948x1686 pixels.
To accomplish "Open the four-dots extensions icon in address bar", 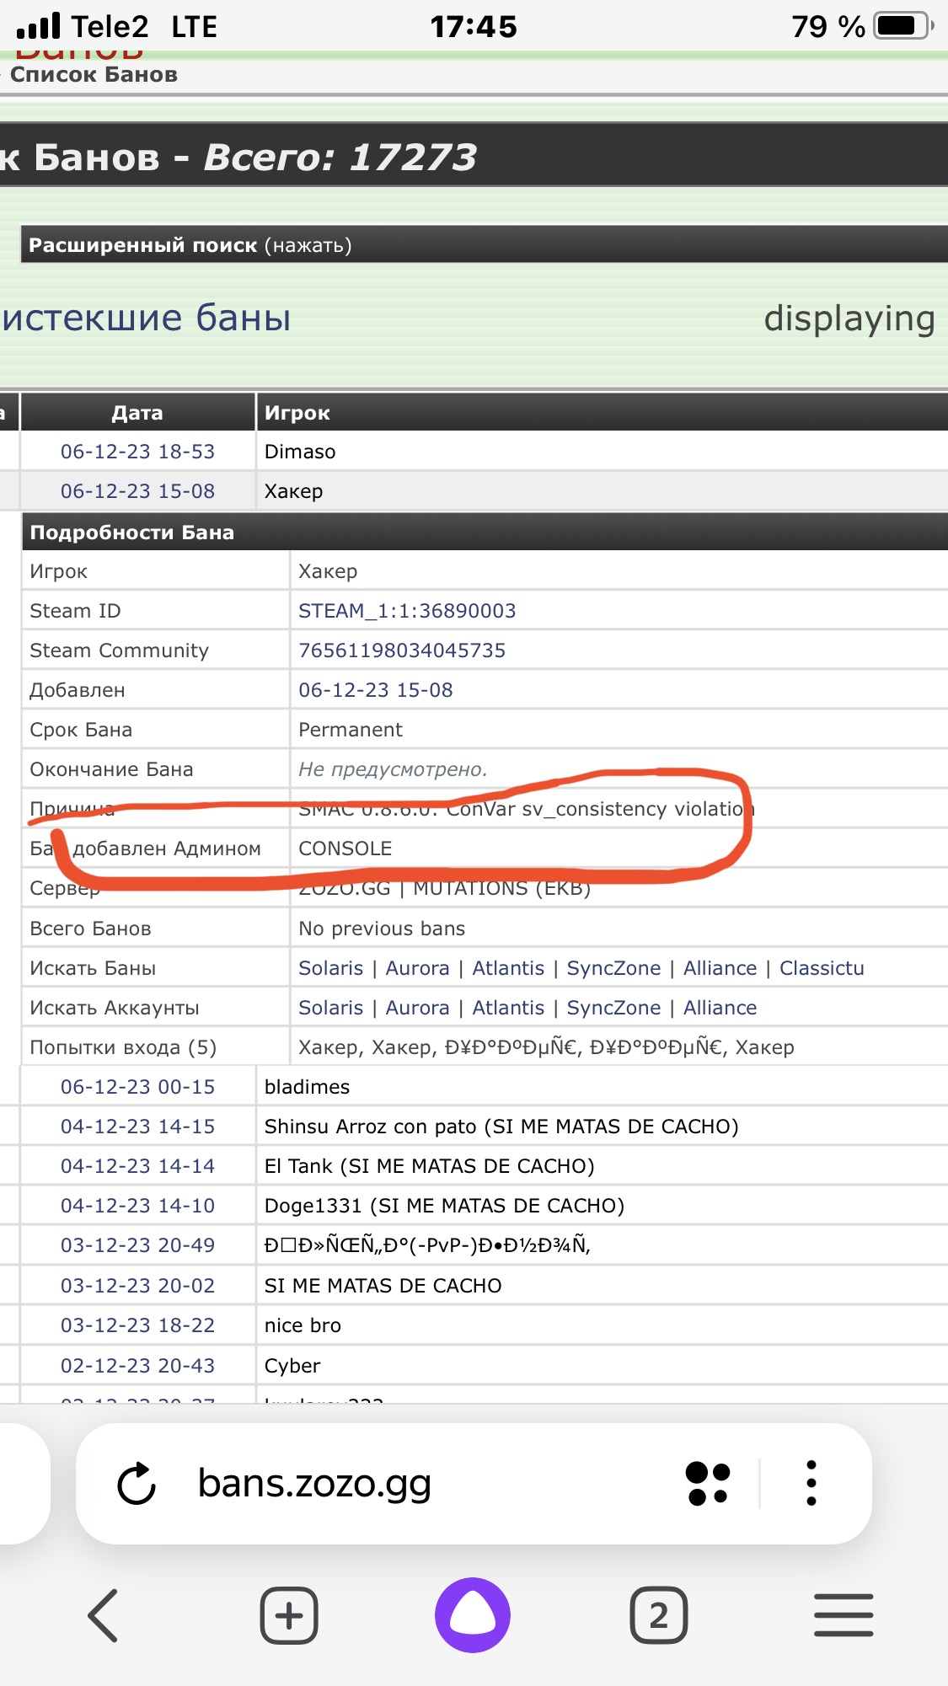I will (x=707, y=1484).
